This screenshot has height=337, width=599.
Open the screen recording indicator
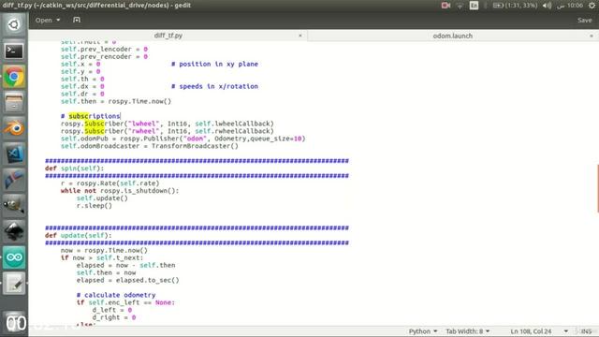coord(446,6)
